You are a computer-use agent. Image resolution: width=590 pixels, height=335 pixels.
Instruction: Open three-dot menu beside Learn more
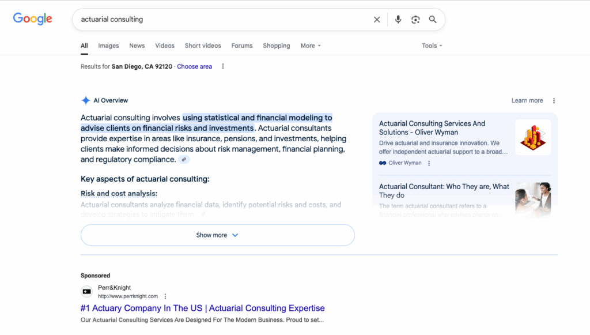coord(554,101)
